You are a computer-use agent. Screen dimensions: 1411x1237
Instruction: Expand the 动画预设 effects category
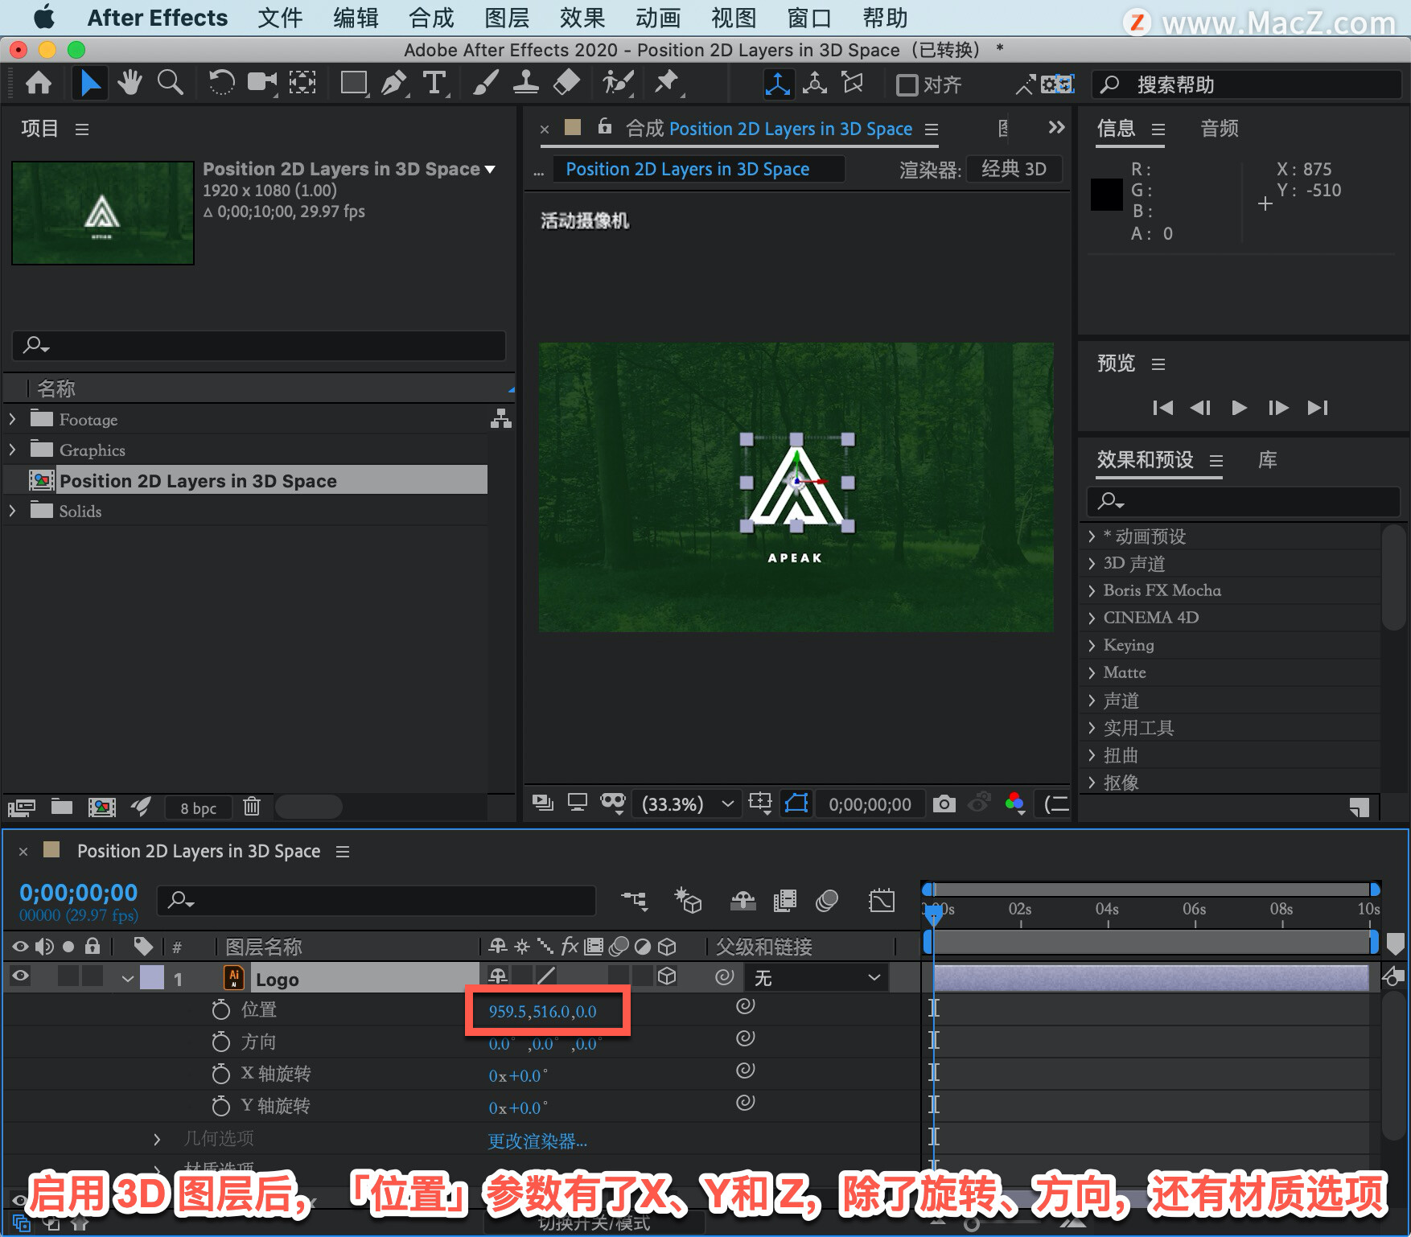point(1092,536)
